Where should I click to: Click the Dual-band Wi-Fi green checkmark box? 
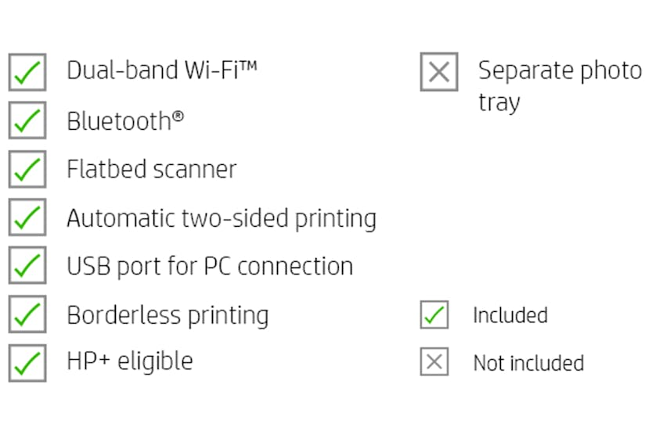point(27,72)
